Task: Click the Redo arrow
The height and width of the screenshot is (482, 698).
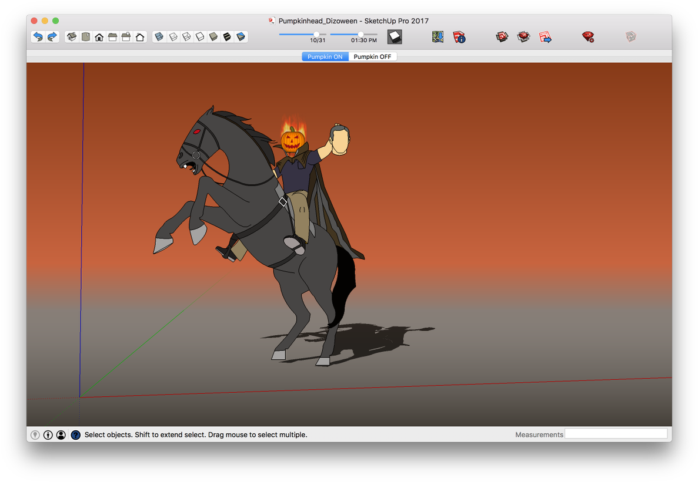Action: 51,36
